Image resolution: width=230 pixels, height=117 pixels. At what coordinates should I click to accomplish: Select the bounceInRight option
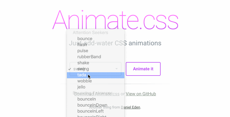coord(92,116)
